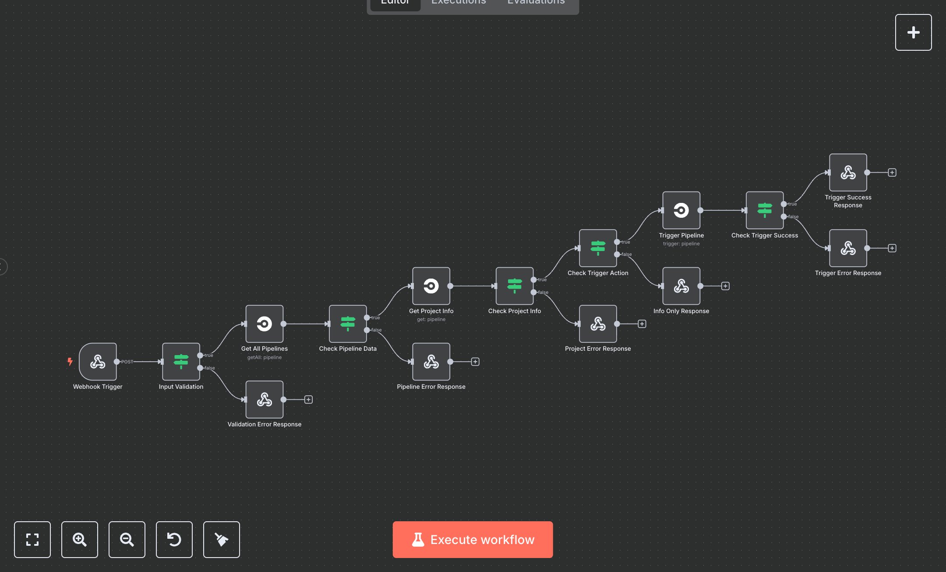Open the Get Project Info node

pyautogui.click(x=431, y=286)
